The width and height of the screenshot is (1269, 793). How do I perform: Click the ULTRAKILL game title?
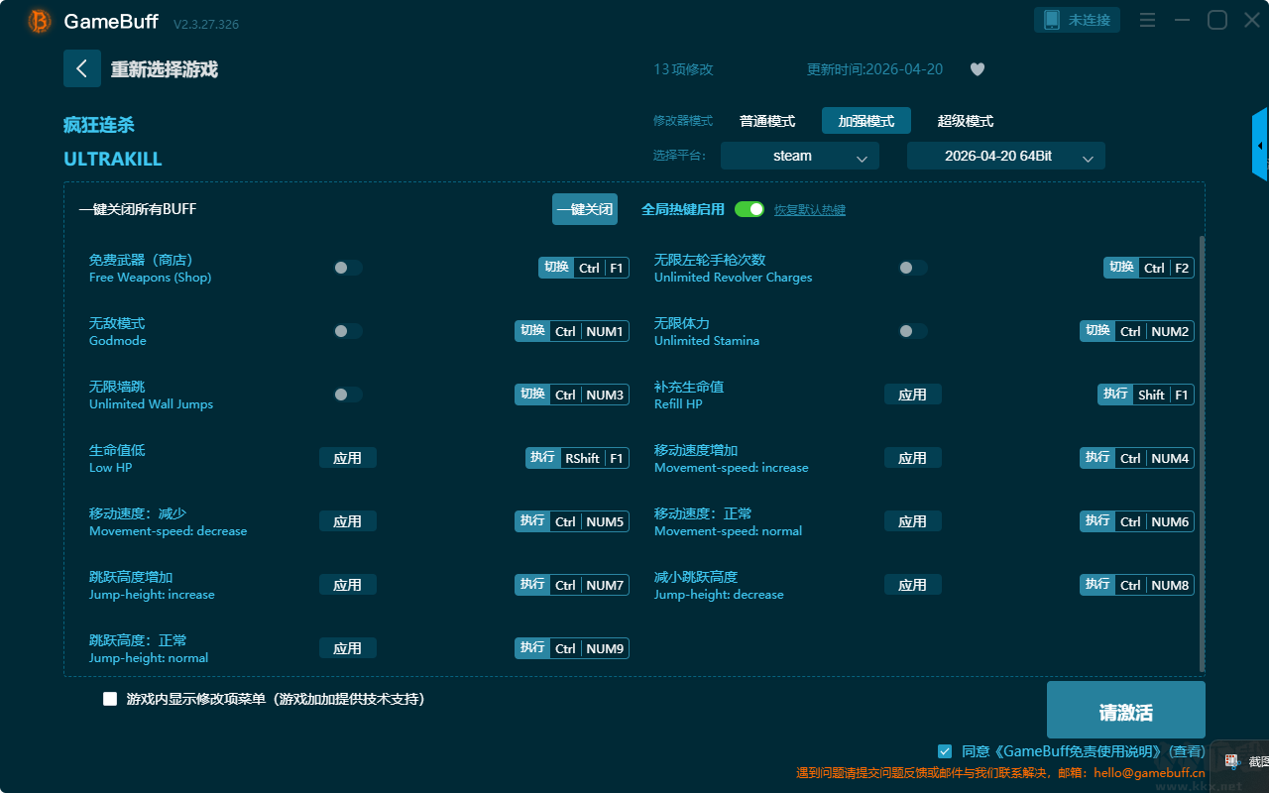113,159
